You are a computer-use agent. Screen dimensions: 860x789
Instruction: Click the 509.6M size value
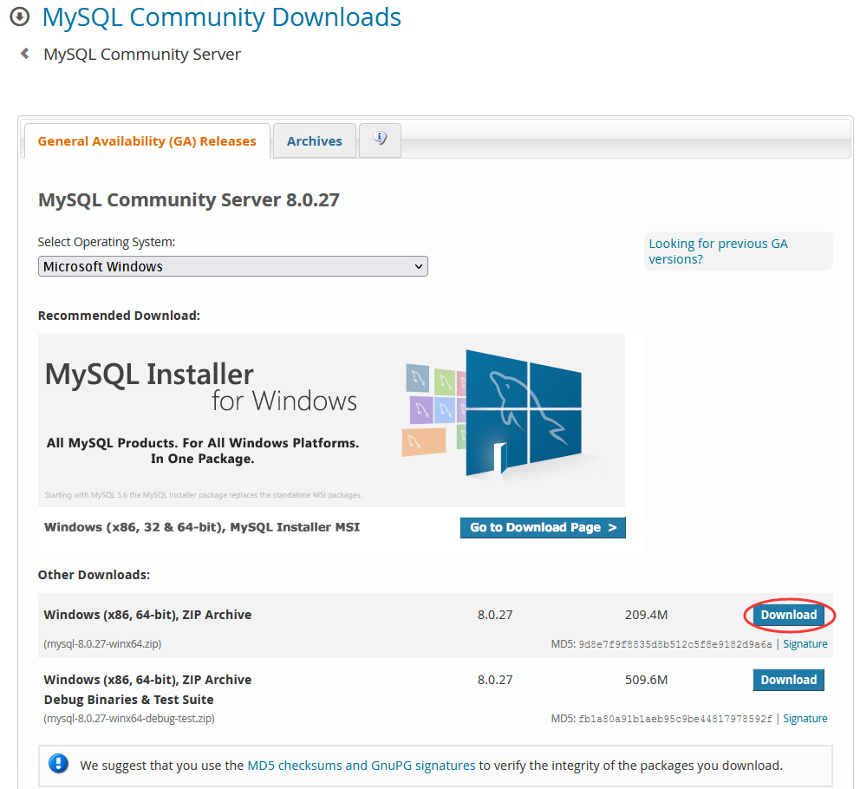click(646, 680)
